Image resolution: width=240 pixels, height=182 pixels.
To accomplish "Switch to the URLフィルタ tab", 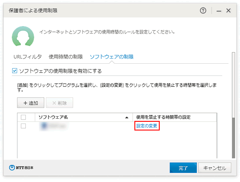I will [x=27, y=57].
